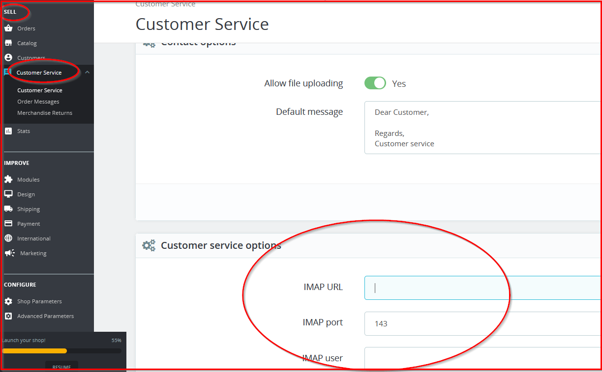Open the Advanced Parameters link
The height and width of the screenshot is (372, 602).
click(45, 316)
